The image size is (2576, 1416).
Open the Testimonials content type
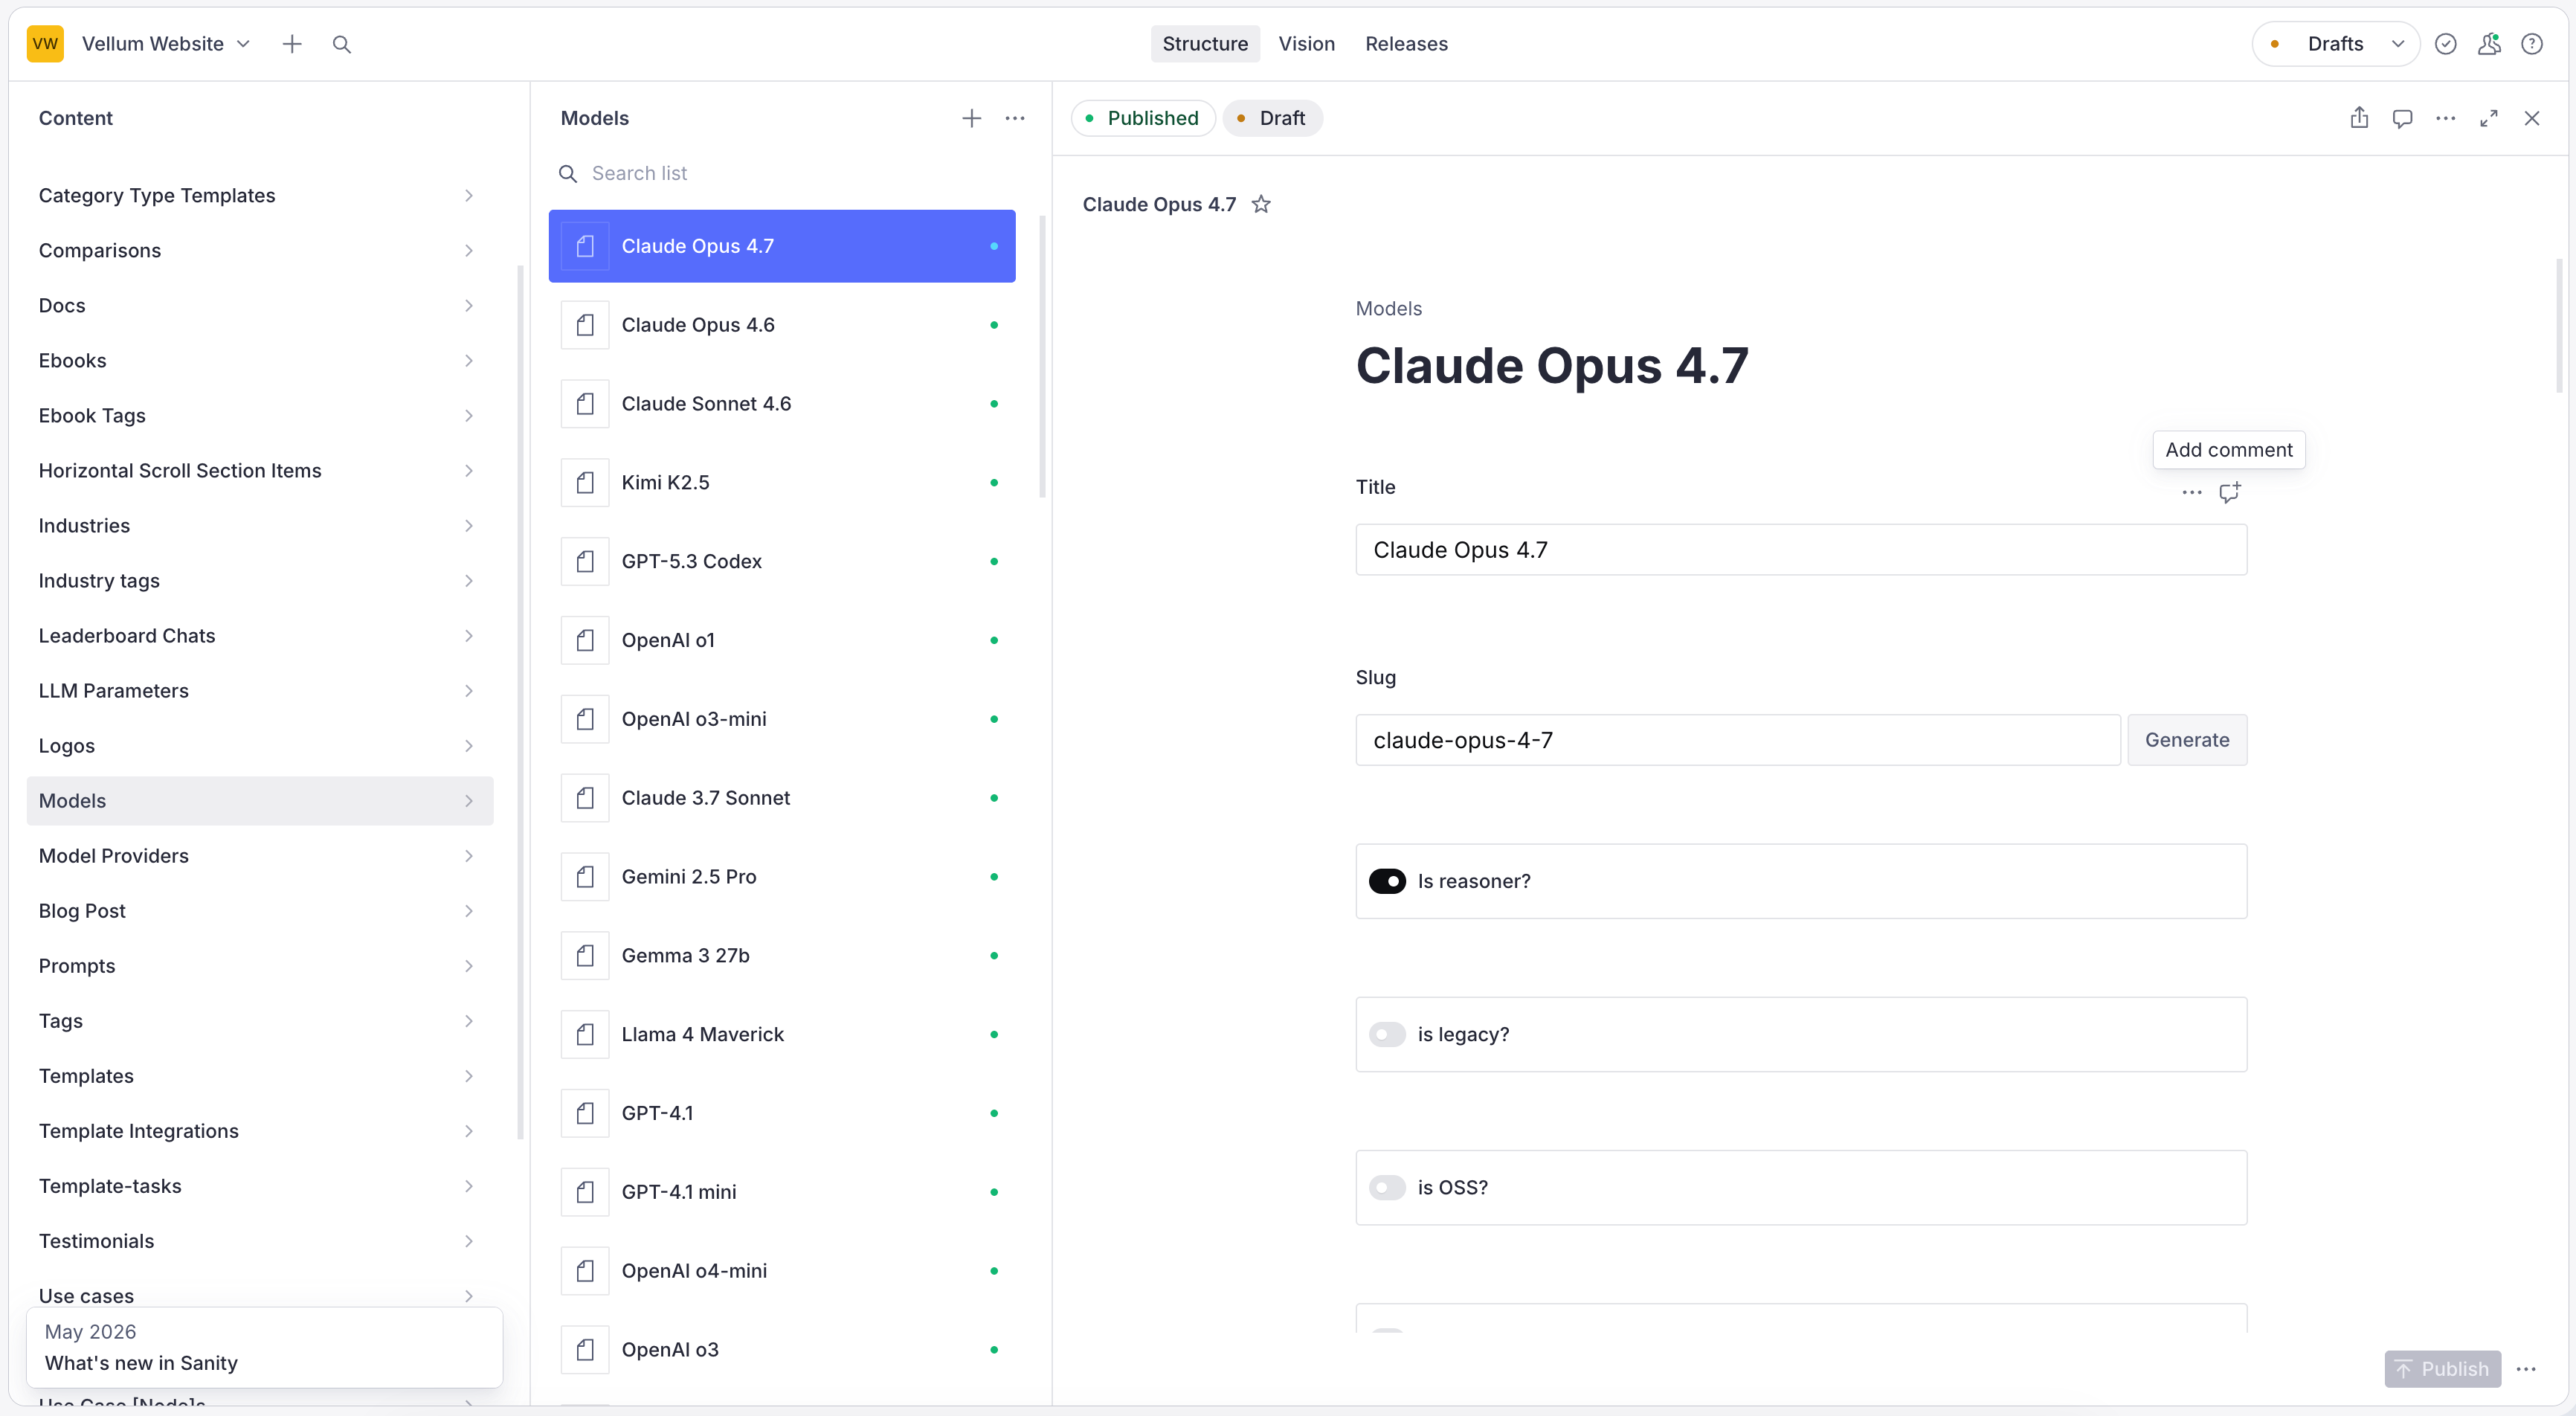(x=260, y=1241)
